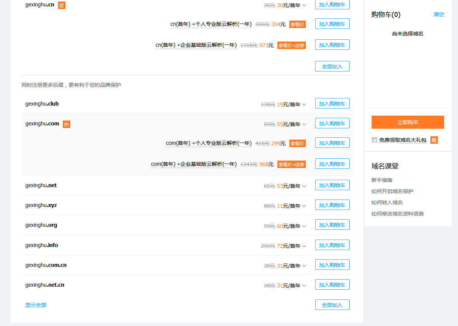Click the 套餐价 badge on the com bundle row
Viewport: 458px width, 326px height.
297,143
